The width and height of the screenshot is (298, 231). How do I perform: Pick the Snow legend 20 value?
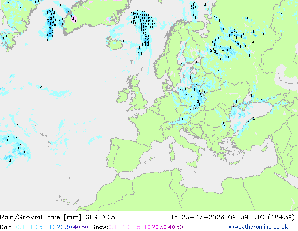pos(155,227)
